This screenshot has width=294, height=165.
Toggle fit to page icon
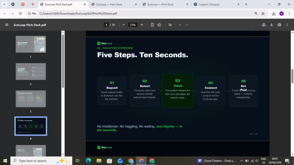[152, 25]
